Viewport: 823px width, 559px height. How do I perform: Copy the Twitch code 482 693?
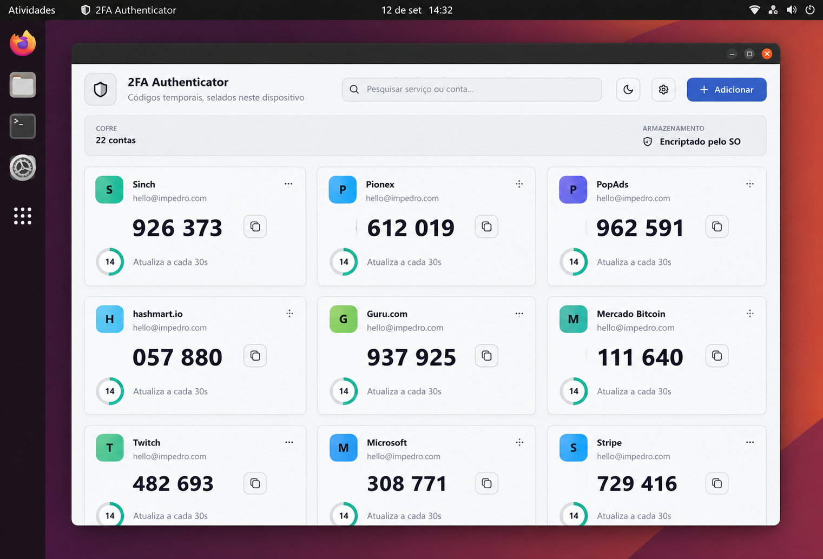[255, 483]
